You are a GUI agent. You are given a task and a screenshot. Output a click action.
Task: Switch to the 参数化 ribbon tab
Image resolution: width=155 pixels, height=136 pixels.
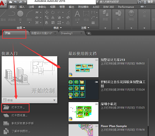pos(42,7)
